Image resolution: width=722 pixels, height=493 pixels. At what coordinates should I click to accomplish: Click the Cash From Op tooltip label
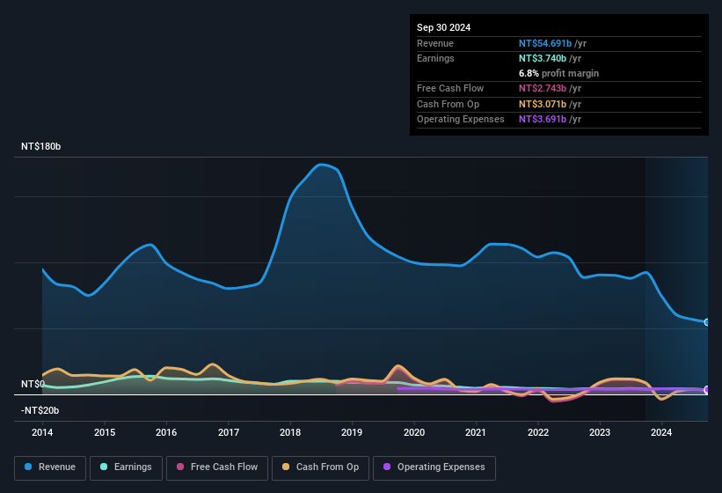(x=448, y=104)
